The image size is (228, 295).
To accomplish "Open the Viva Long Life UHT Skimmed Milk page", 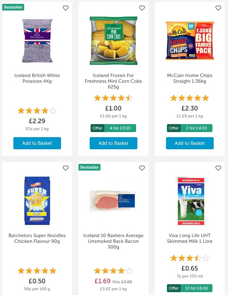I will click(190, 238).
